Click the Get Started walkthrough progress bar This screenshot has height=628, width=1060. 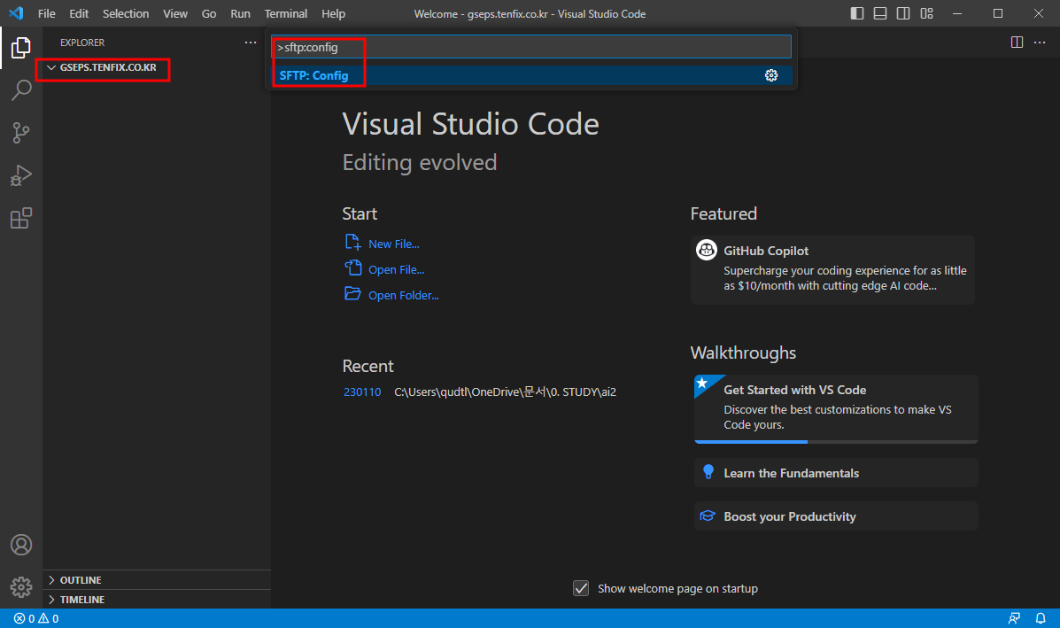pos(836,441)
